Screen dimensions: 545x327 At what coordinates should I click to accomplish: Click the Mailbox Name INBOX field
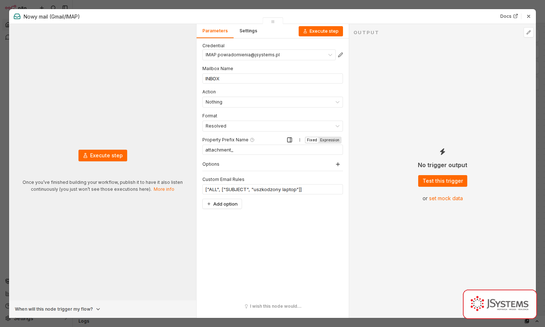point(272,78)
